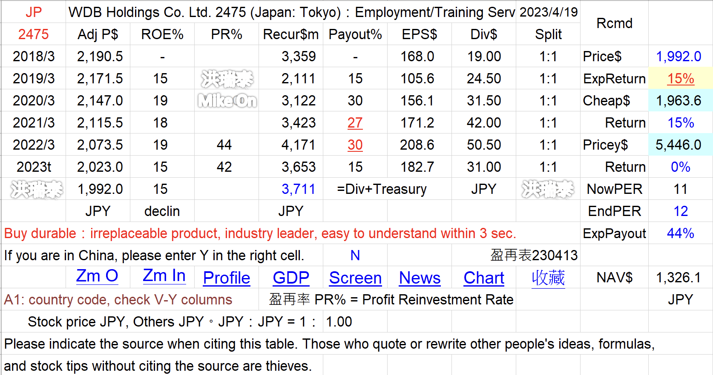The height and width of the screenshot is (375, 713).
Task: Select the JP country code cell
Action: tap(34, 12)
